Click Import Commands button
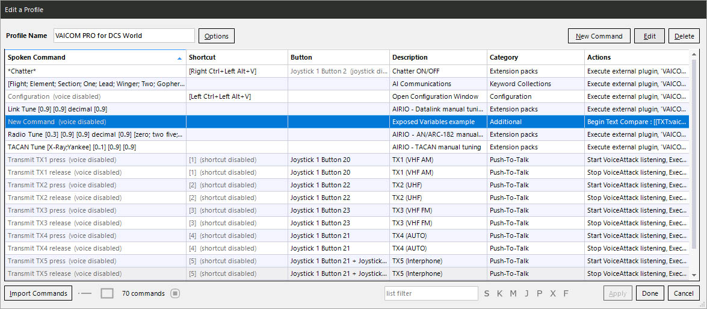 click(x=39, y=293)
